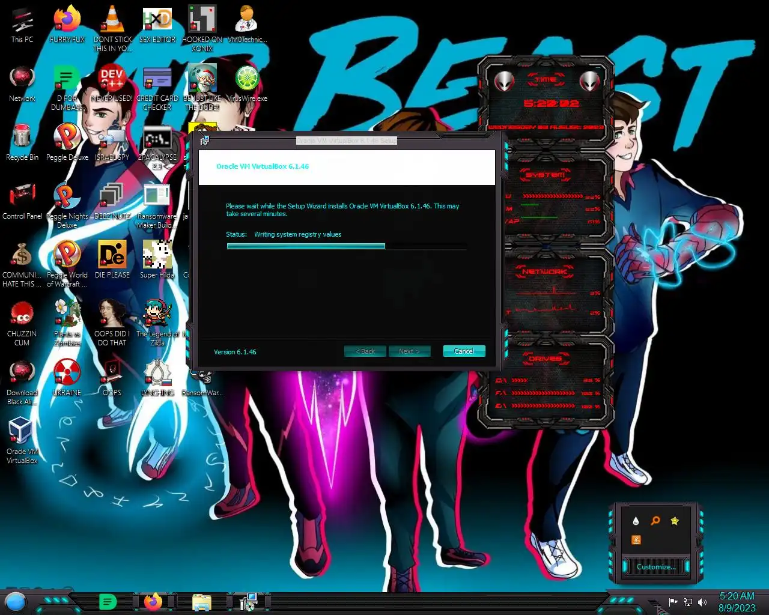Select the Super Hilda game icon
Screen dimensions: 769x615
(x=157, y=260)
